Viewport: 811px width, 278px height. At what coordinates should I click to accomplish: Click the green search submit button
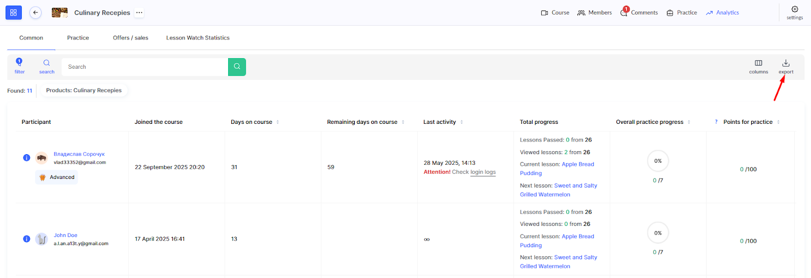point(237,67)
